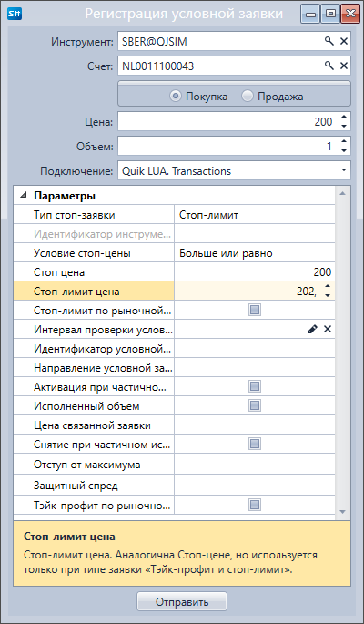Open Тип стоп-заявки value Стоп-лимит

(x=254, y=215)
